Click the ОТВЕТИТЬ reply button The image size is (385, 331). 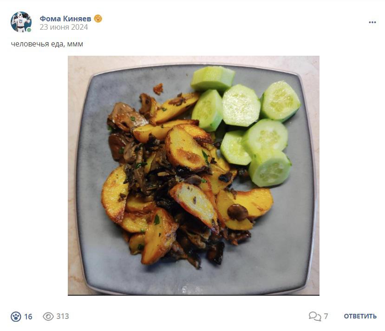click(x=360, y=316)
